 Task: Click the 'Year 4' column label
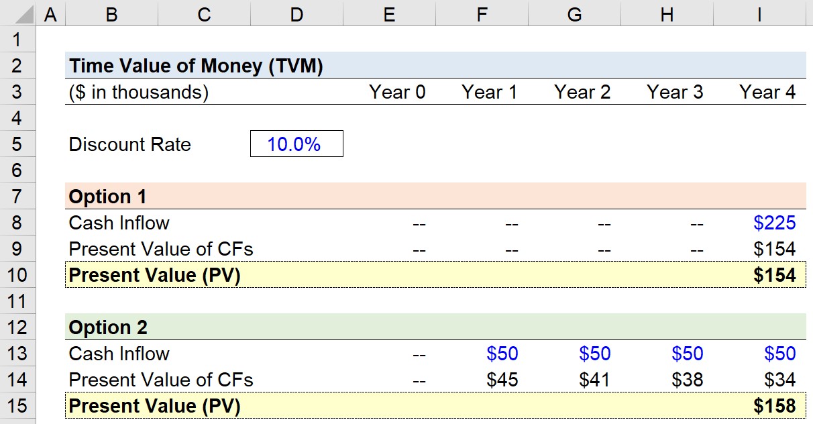point(767,92)
